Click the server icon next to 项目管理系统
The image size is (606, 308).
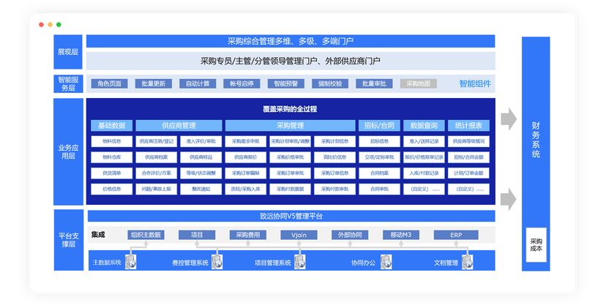(x=300, y=262)
